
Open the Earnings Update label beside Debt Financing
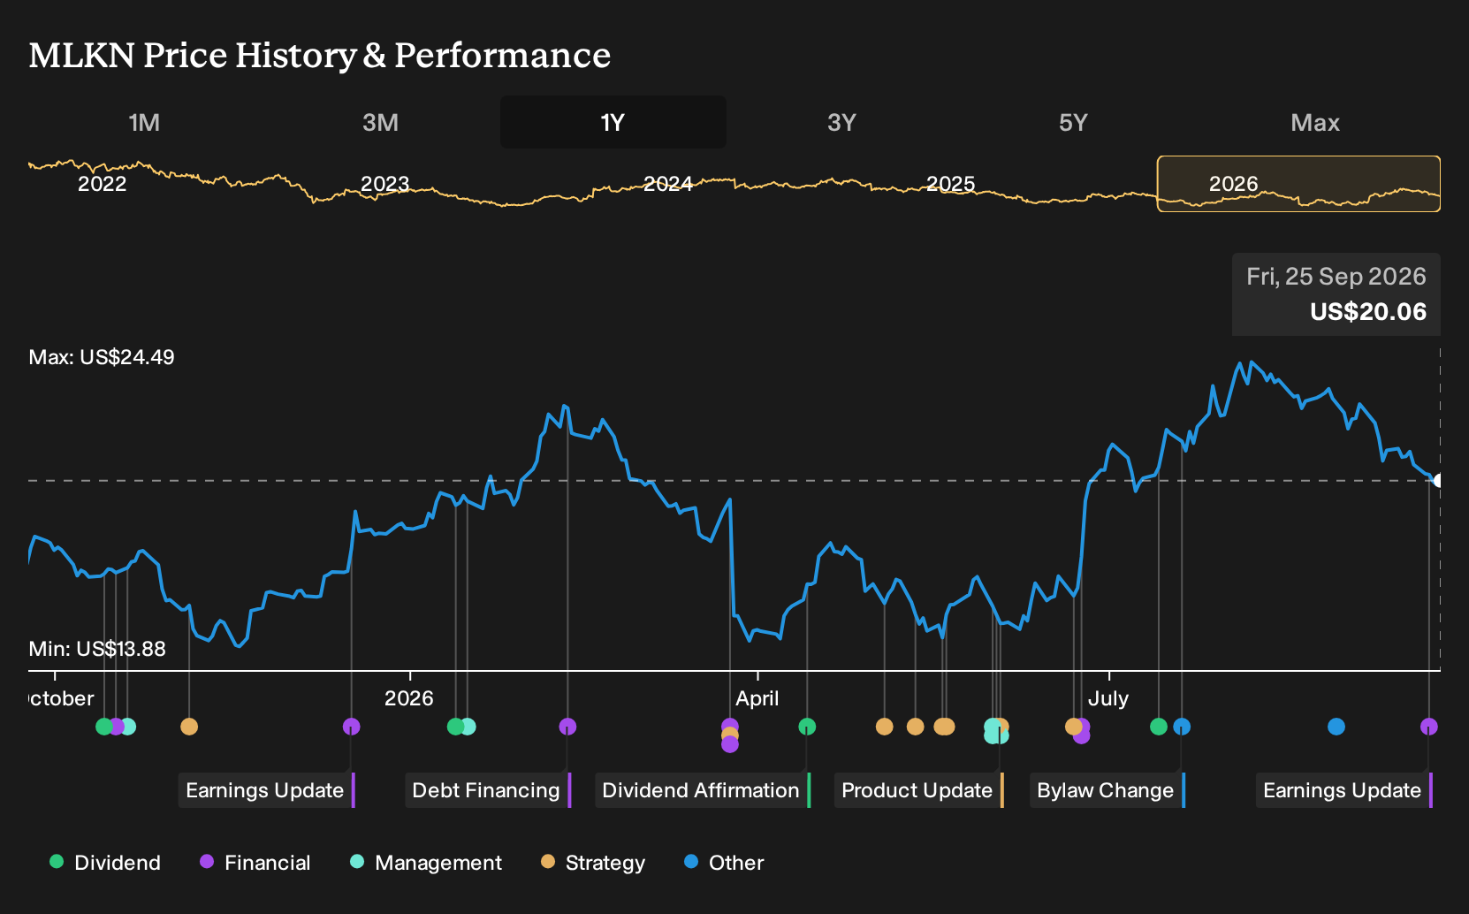click(x=267, y=790)
